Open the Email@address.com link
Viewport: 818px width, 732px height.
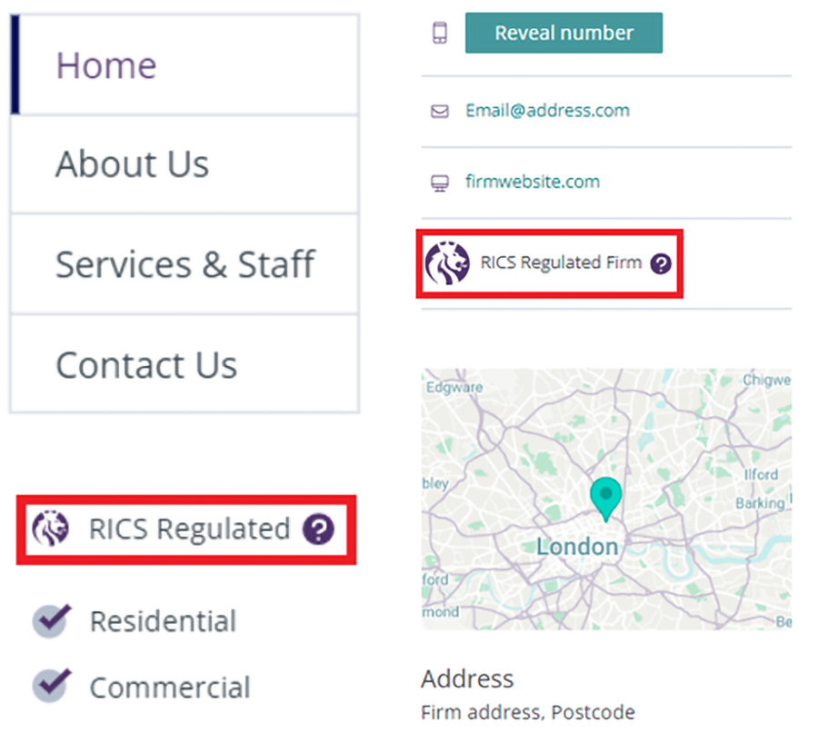pyautogui.click(x=547, y=111)
